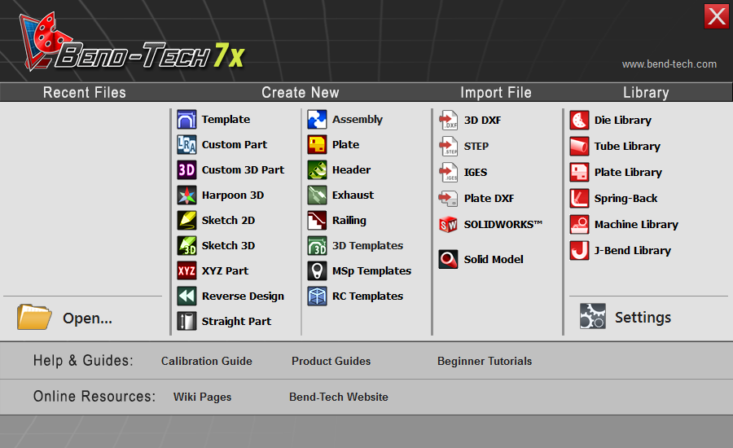The width and height of the screenshot is (733, 448).
Task: Click the Tube Library icon
Action: coord(579,147)
